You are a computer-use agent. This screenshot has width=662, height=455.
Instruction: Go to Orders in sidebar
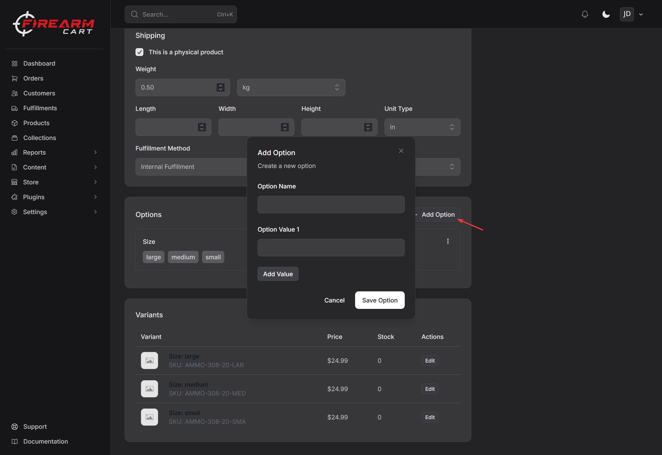click(33, 78)
